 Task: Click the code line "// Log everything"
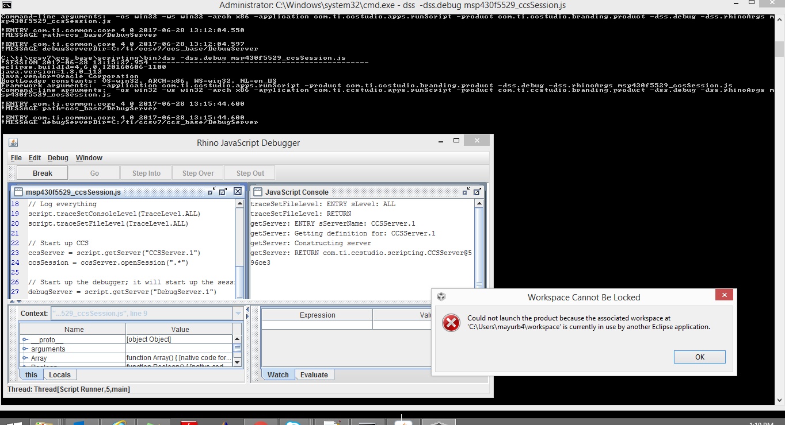coord(62,204)
